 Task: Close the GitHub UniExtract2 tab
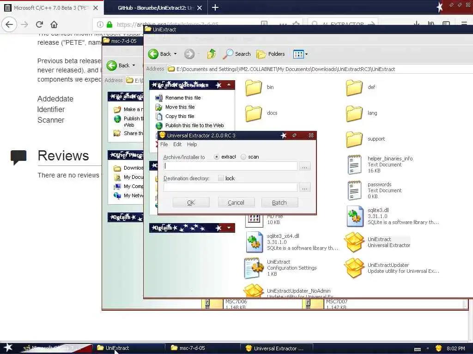tap(200, 8)
